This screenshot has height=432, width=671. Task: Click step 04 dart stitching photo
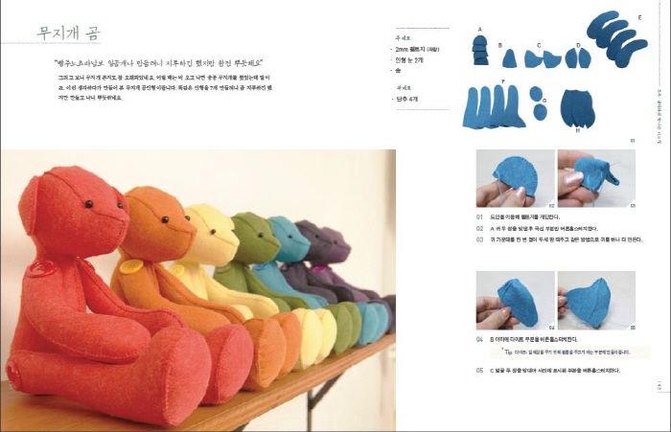pos(516,300)
